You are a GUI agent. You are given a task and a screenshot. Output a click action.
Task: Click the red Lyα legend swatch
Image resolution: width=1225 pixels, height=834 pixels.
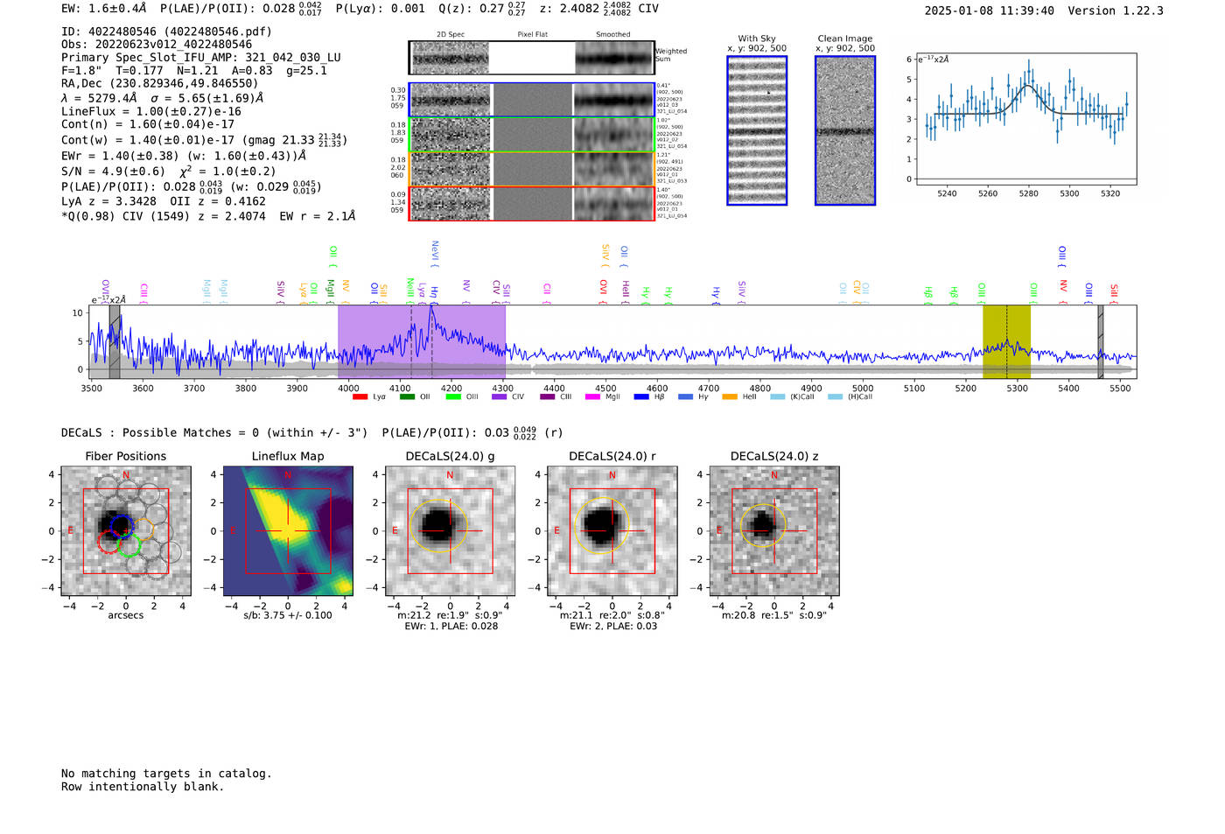point(360,397)
